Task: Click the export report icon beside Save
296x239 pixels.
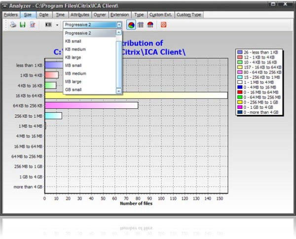Action: (33, 24)
